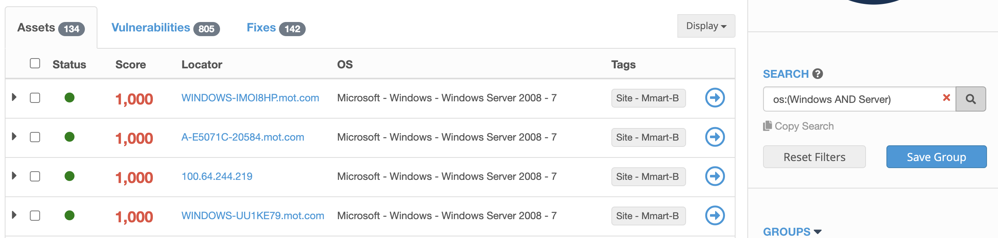Click the Save Group button
Viewport: 998px width, 238px height.
(936, 157)
